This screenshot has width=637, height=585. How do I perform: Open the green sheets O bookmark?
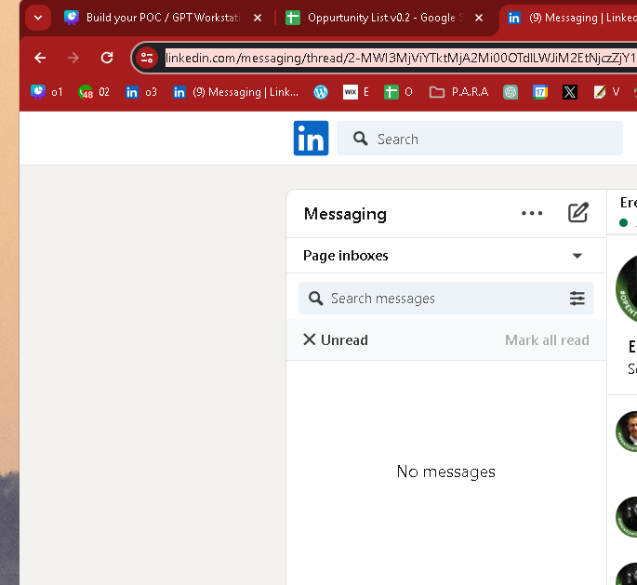coord(398,92)
